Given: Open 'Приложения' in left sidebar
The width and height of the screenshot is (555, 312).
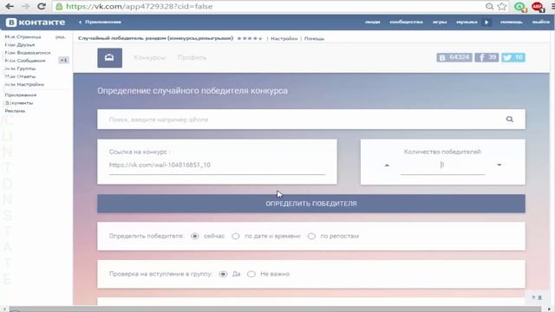Looking at the screenshot, I should click(21, 95).
